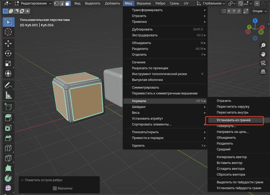Screen dimensions: 270x195
Task: Choose the Smooth vertices tool
Action: (8, 188)
